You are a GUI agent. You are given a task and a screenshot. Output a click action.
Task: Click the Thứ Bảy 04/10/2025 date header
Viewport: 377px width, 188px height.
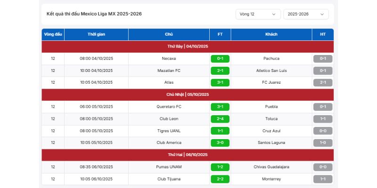tap(188, 47)
